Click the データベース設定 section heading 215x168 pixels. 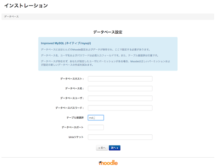click(108, 32)
